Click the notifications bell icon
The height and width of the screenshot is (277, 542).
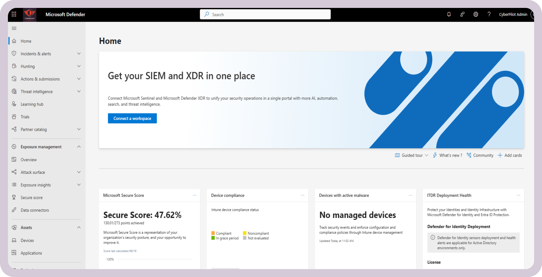(449, 14)
